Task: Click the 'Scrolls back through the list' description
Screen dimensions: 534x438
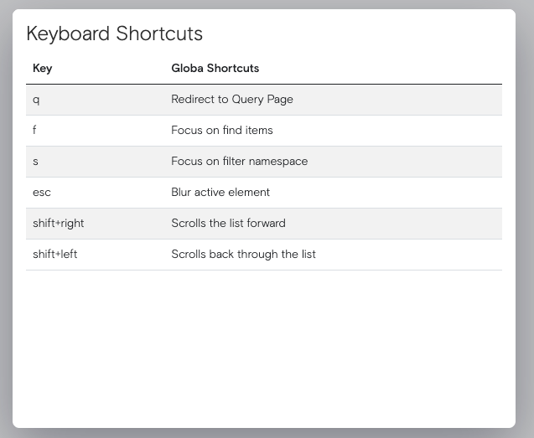Action: (243, 255)
